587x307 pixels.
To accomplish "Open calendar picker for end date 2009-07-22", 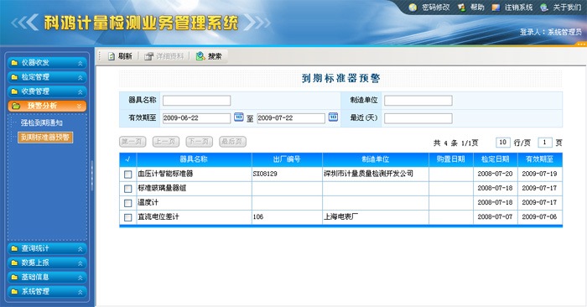I will (333, 117).
